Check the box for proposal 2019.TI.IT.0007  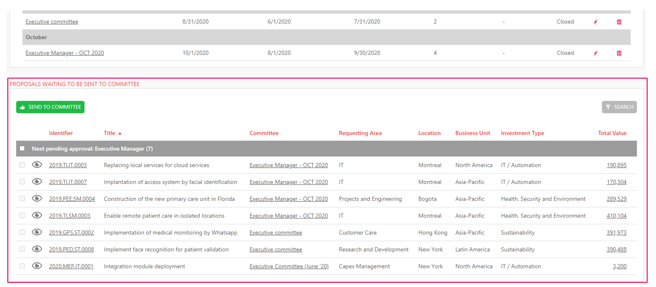(22, 182)
